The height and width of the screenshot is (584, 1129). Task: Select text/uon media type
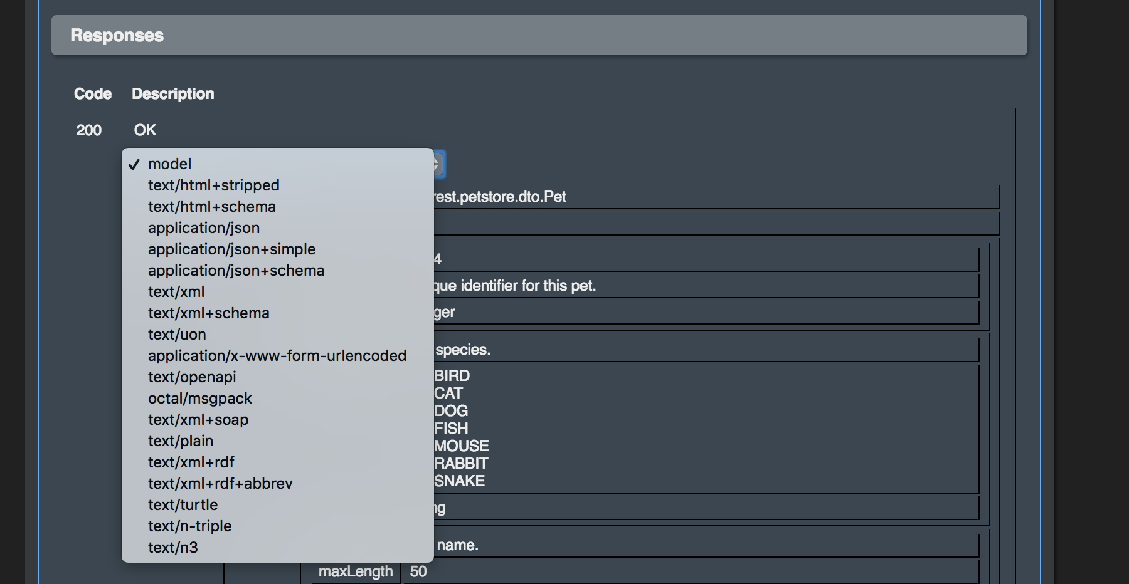coord(177,335)
